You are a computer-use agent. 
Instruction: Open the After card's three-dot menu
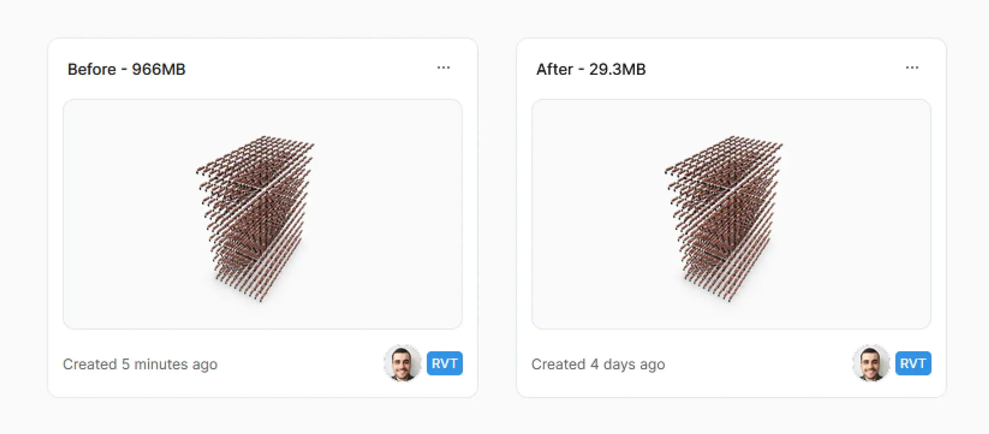point(912,68)
